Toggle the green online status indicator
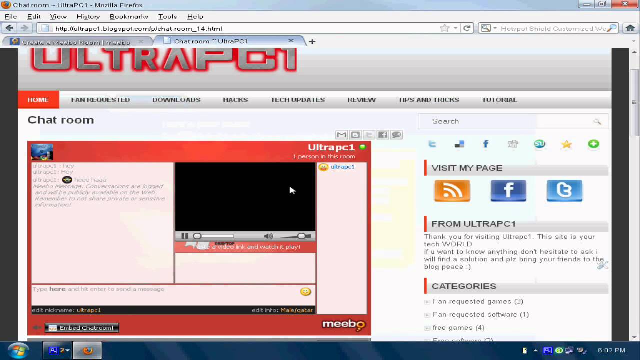Screen dimensions: 640x360 [363, 147]
